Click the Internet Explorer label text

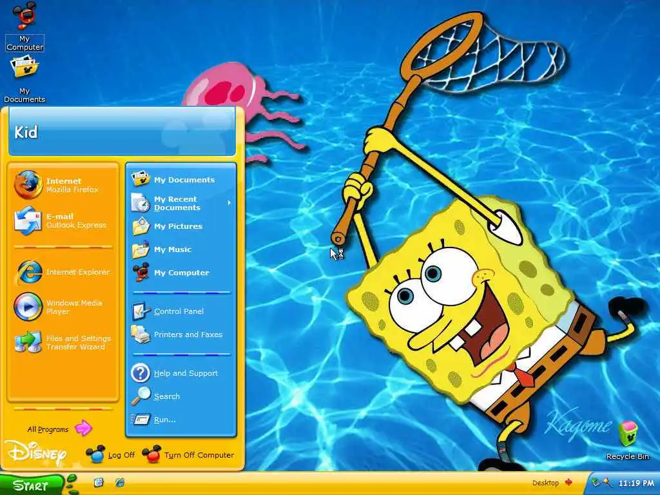tap(77, 273)
